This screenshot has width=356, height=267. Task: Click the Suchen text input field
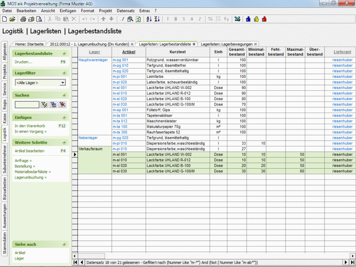pos(27,105)
